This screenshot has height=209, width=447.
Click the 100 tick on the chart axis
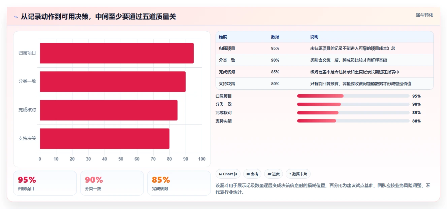202,159
